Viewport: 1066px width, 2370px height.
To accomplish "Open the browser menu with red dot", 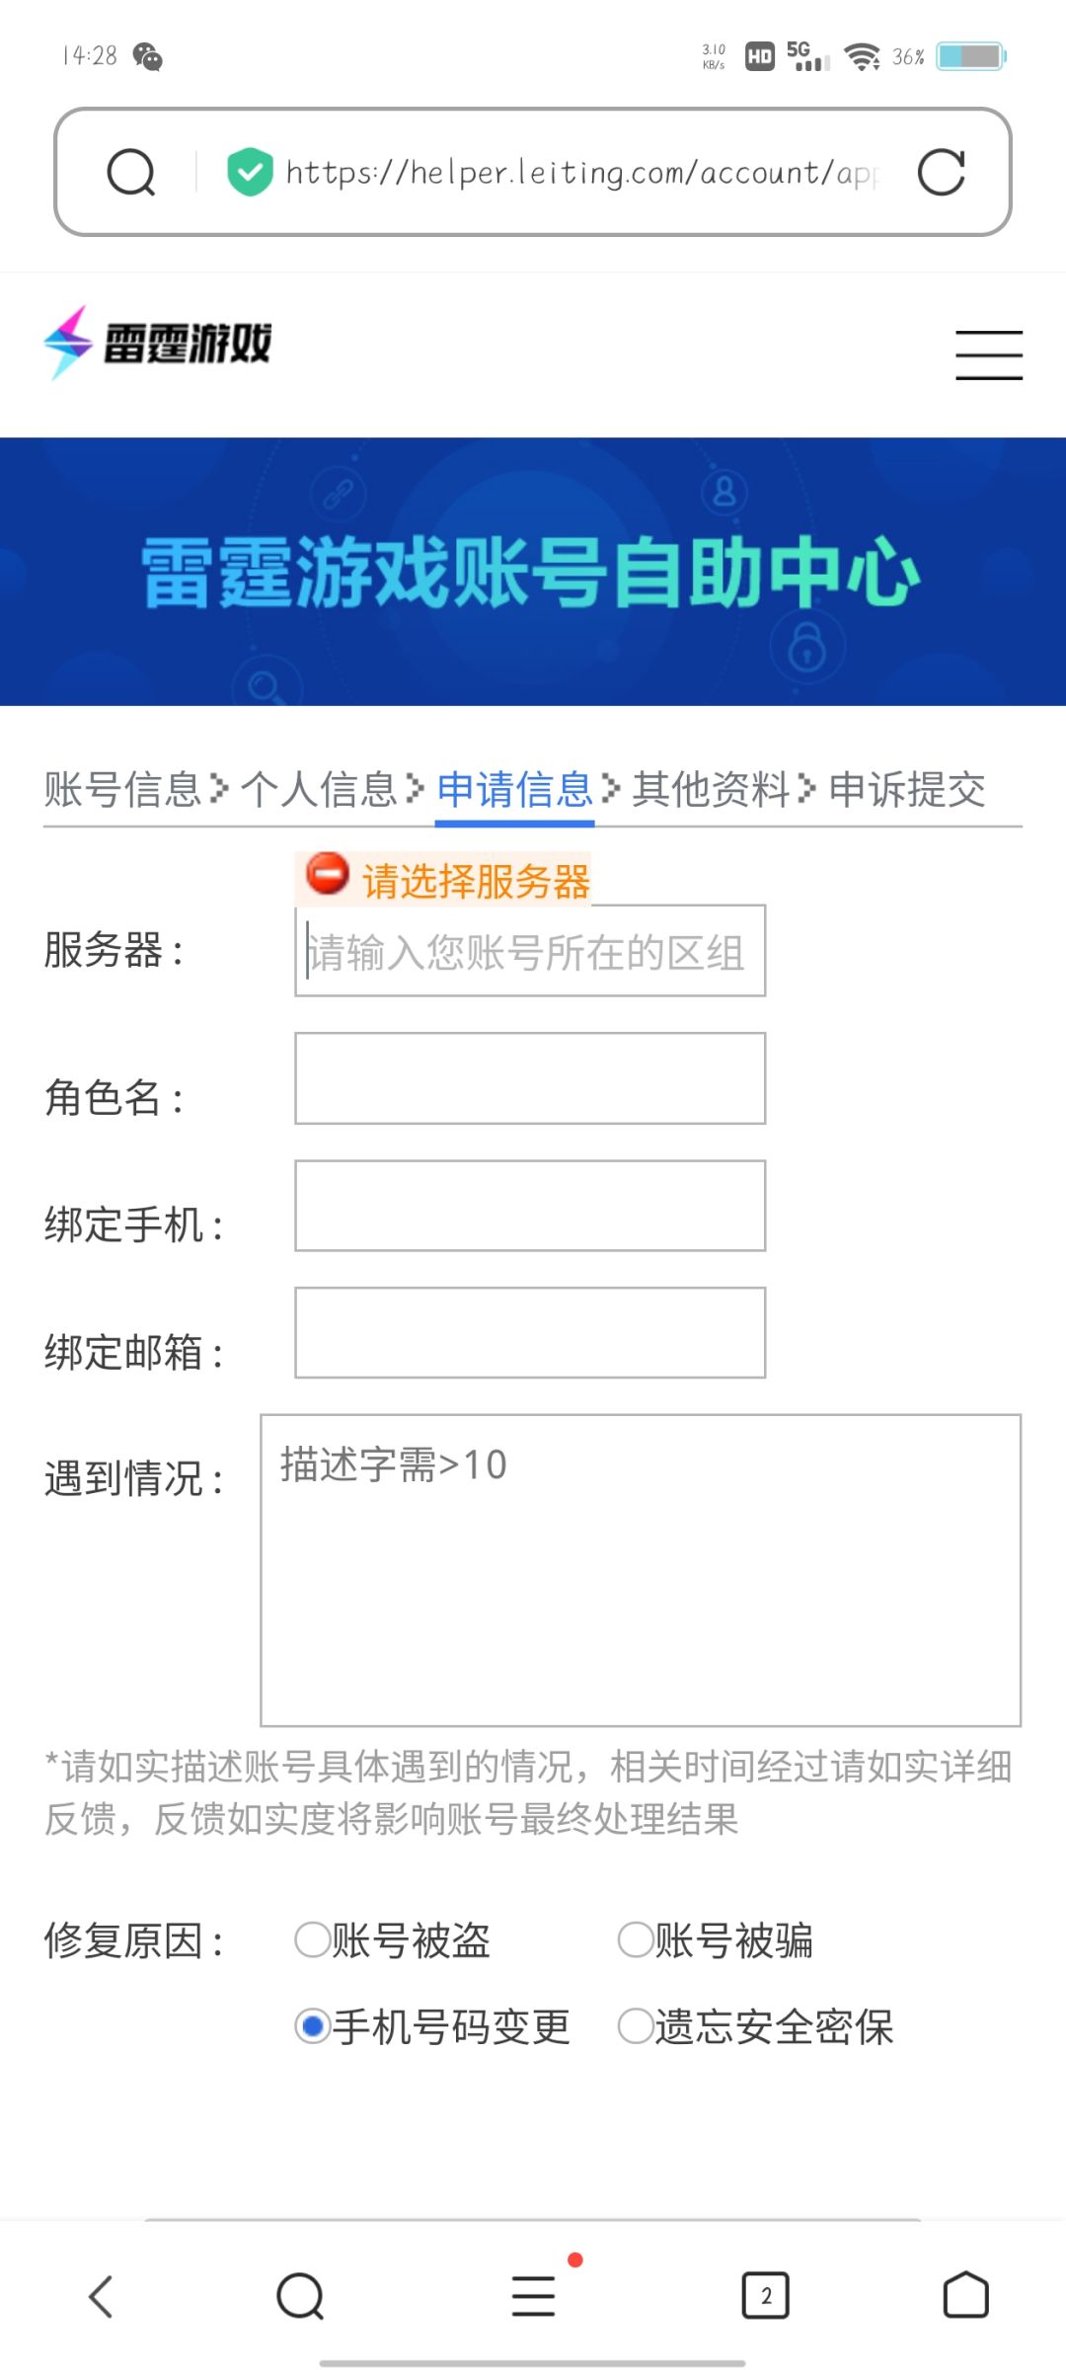I will pyautogui.click(x=534, y=2296).
